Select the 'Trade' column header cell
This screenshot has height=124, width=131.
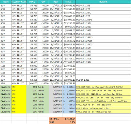point(6,2)
